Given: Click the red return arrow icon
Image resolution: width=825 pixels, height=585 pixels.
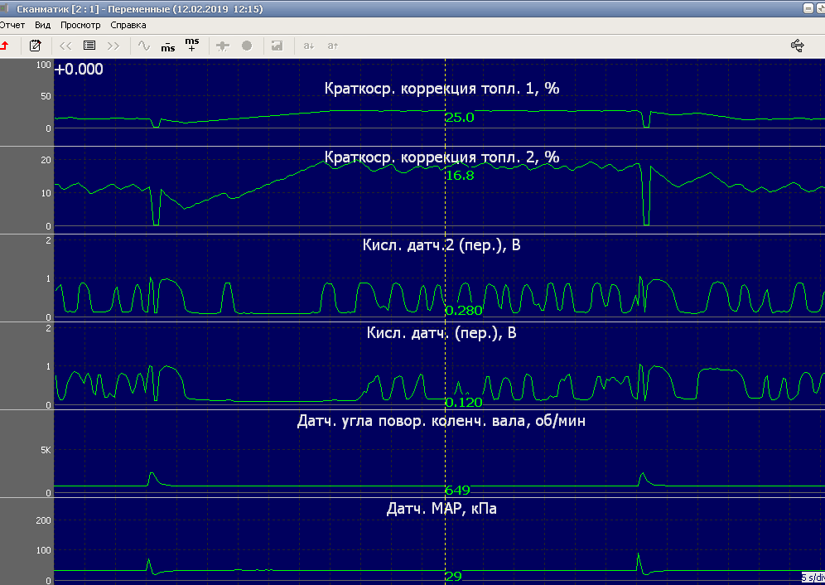Looking at the screenshot, I should pos(5,46).
